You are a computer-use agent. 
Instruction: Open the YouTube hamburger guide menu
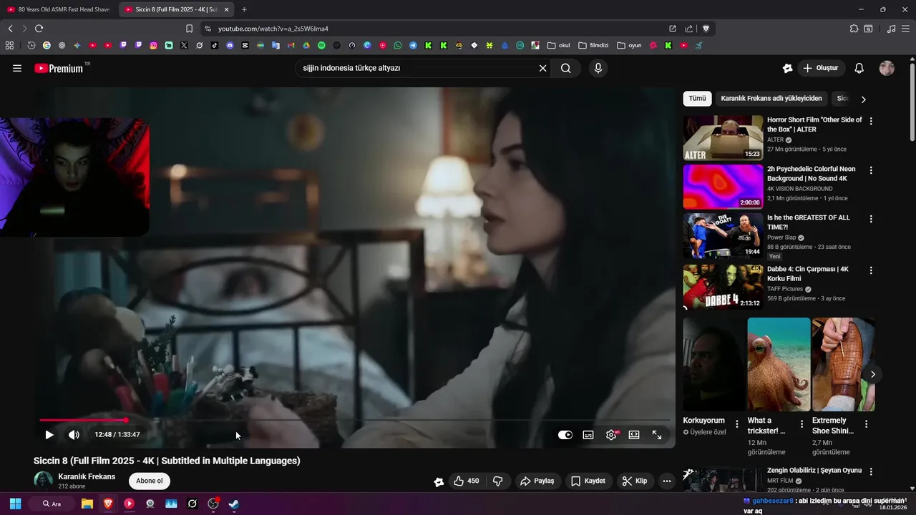click(x=17, y=68)
